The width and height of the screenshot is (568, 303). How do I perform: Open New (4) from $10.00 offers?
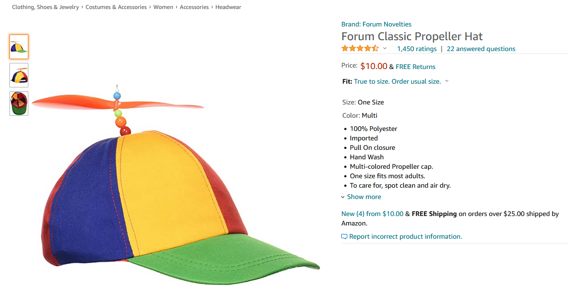[x=372, y=214]
